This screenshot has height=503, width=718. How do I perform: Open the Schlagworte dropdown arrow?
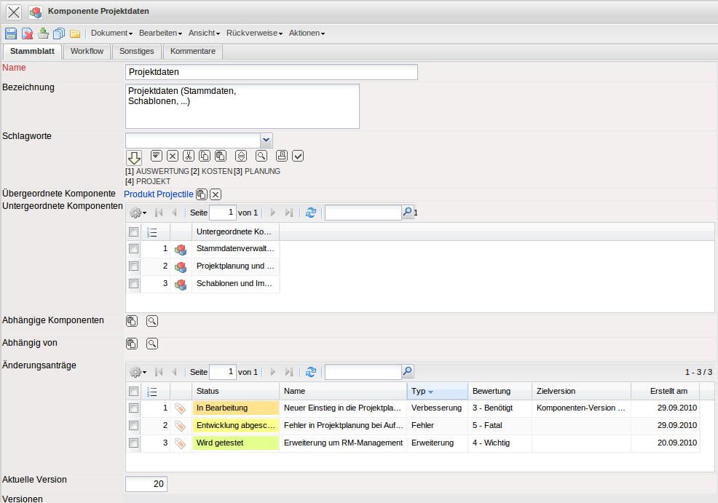pos(267,140)
